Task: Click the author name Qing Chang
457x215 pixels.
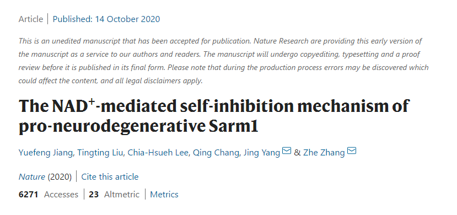Action: tap(216, 153)
